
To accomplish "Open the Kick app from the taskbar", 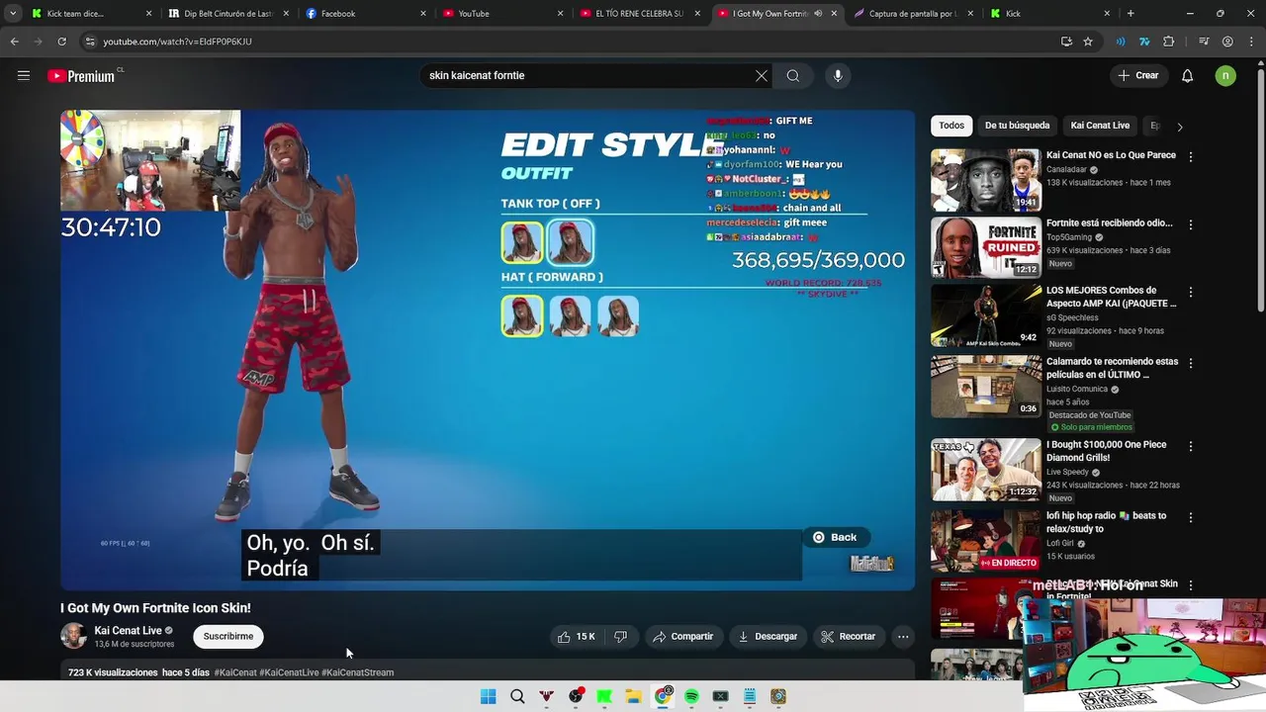I will [604, 696].
